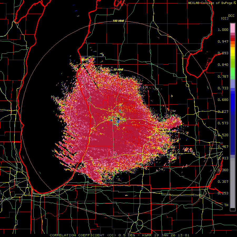Screen dimensions: 237x237
Task: Pick the 0.840 legend value
Action: point(223,65)
